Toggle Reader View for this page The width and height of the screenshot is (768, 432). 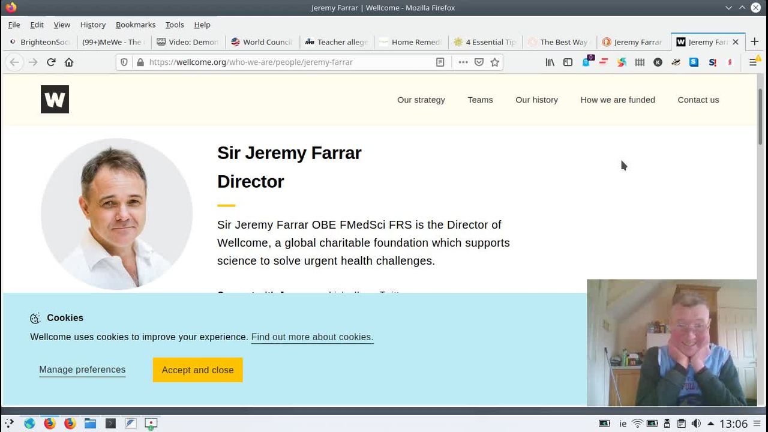click(440, 62)
